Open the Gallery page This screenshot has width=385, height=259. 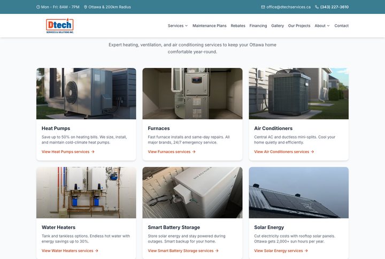pyautogui.click(x=278, y=26)
